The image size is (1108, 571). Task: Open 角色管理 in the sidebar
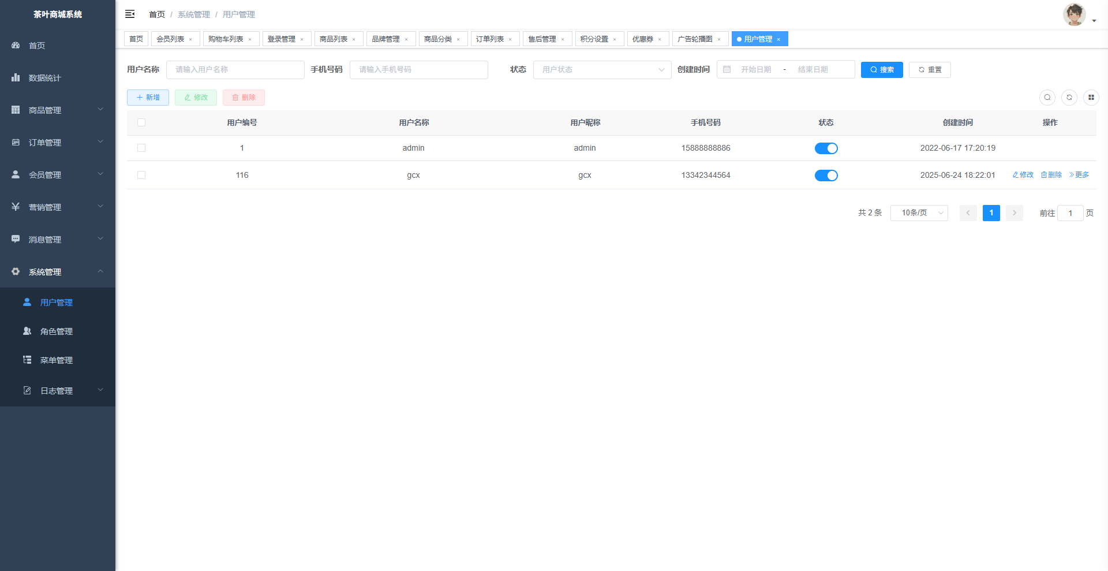pyautogui.click(x=57, y=331)
